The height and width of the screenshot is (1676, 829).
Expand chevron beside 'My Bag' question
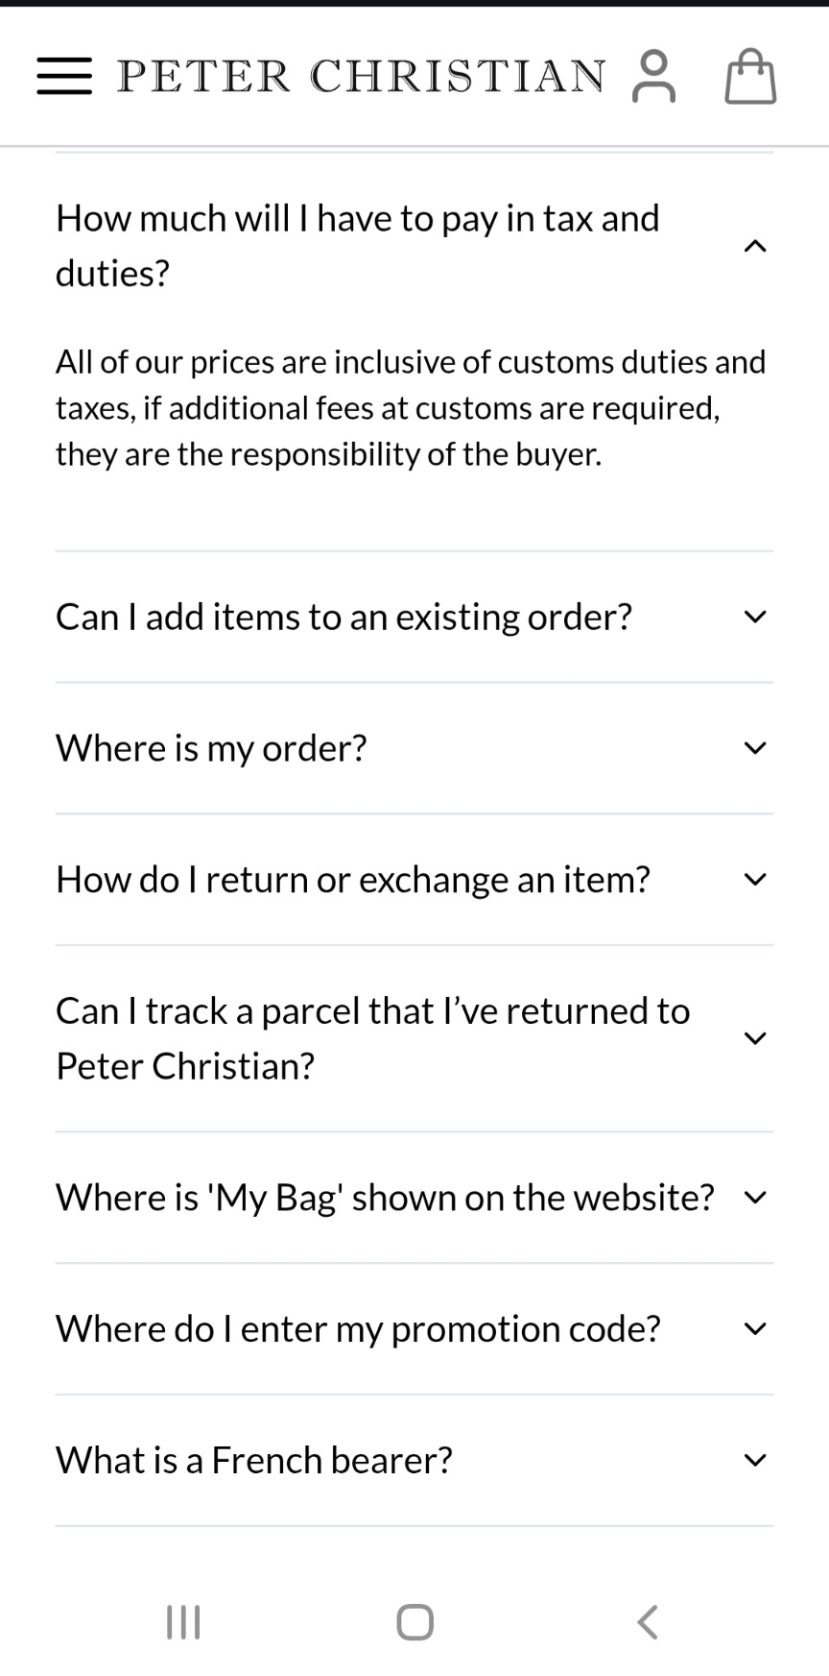755,1198
